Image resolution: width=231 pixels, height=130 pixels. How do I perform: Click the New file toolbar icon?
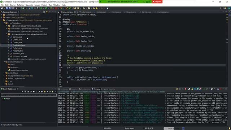coord(2,8)
